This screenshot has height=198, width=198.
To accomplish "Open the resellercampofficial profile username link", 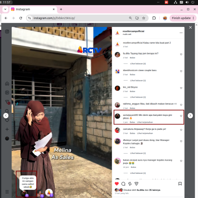I will coord(133,31).
